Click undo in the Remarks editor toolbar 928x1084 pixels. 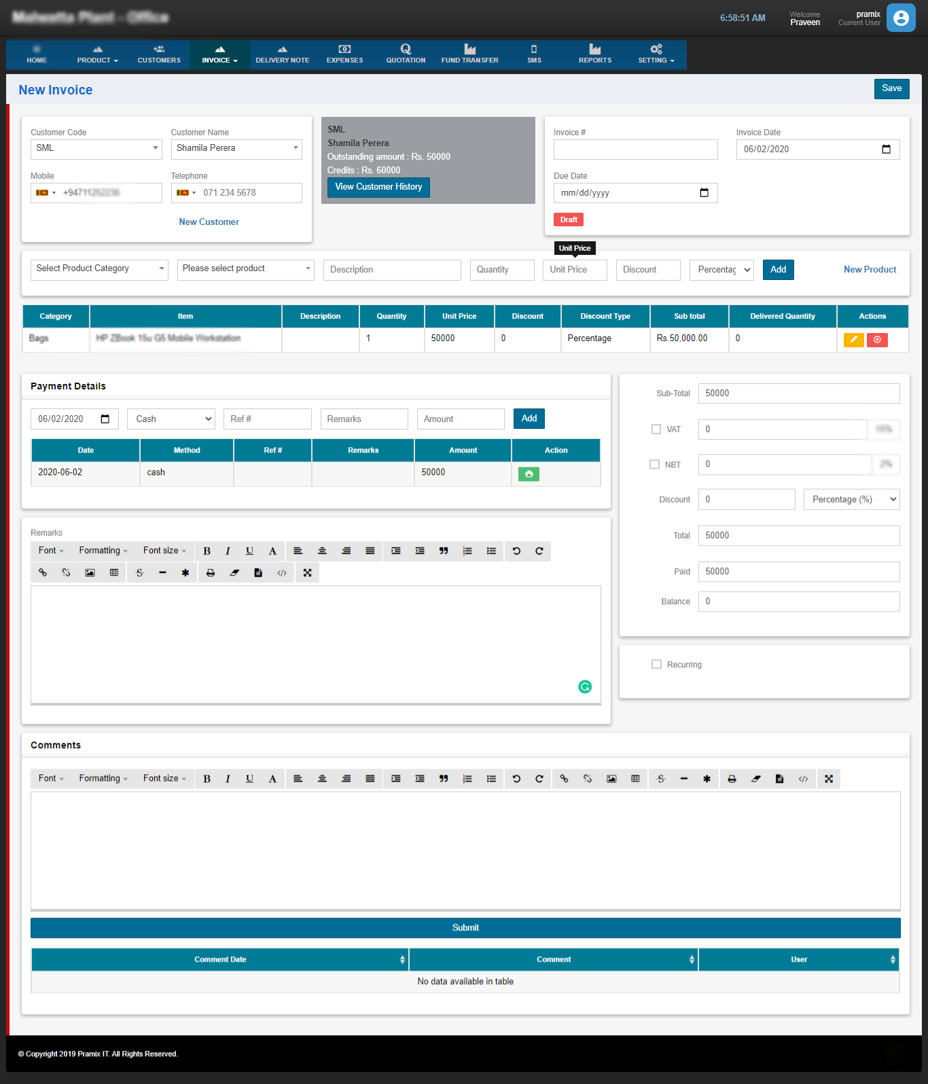(x=516, y=551)
